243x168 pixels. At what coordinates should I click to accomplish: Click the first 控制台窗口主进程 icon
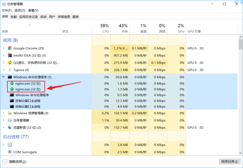pos(12,101)
